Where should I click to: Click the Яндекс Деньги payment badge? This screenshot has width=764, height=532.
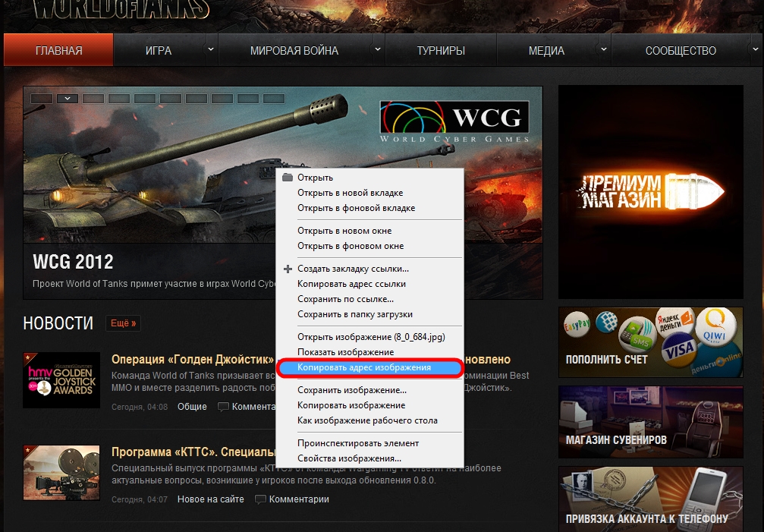point(674,322)
